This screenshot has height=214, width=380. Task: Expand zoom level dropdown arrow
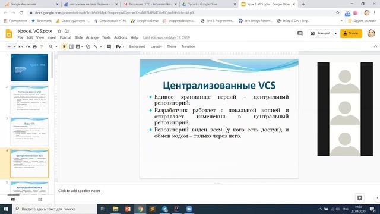coord(56,46)
